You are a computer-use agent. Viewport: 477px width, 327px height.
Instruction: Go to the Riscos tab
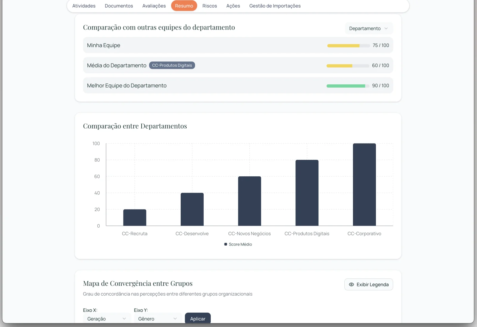coord(210,6)
